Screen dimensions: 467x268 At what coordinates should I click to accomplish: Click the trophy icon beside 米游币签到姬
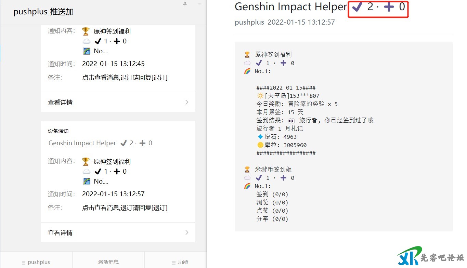coord(247,170)
